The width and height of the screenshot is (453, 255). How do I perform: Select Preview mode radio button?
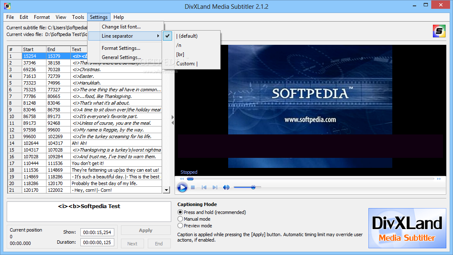pyautogui.click(x=180, y=226)
